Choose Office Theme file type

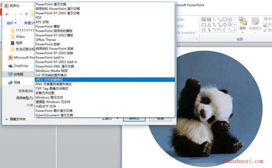(x=105, y=40)
